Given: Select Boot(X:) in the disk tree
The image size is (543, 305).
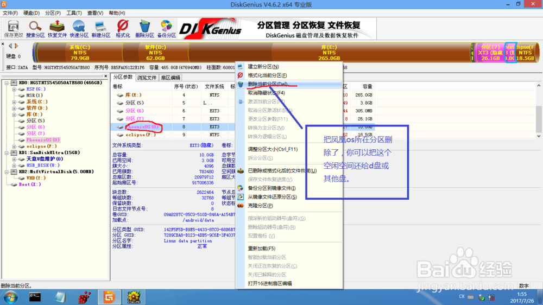Looking at the screenshot, I should (30, 185).
